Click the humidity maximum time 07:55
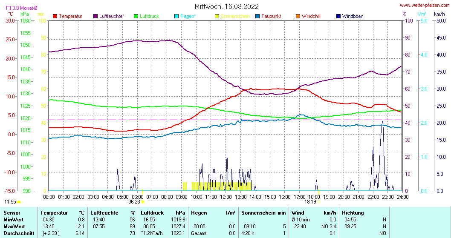 (x=98, y=227)
